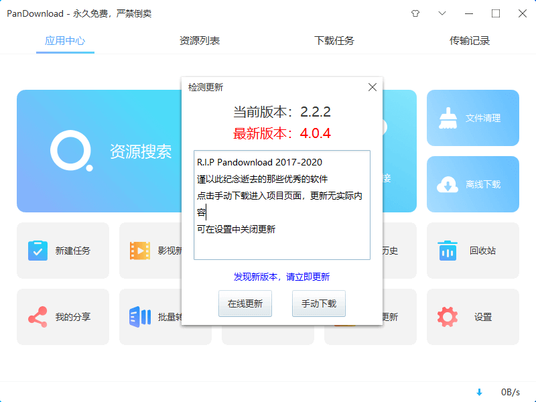Click the 谨以此纪念逝去的那些优秀的软件 line

pos(262,179)
